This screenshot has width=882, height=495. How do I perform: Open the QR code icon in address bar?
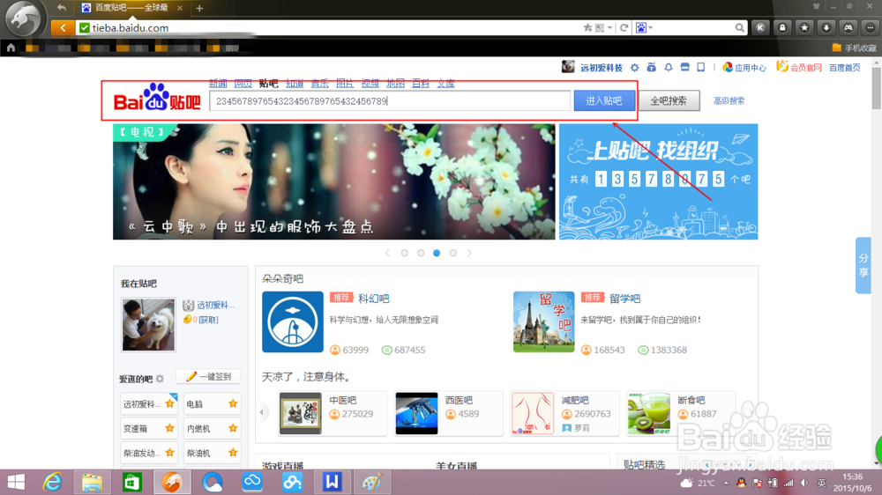click(600, 27)
